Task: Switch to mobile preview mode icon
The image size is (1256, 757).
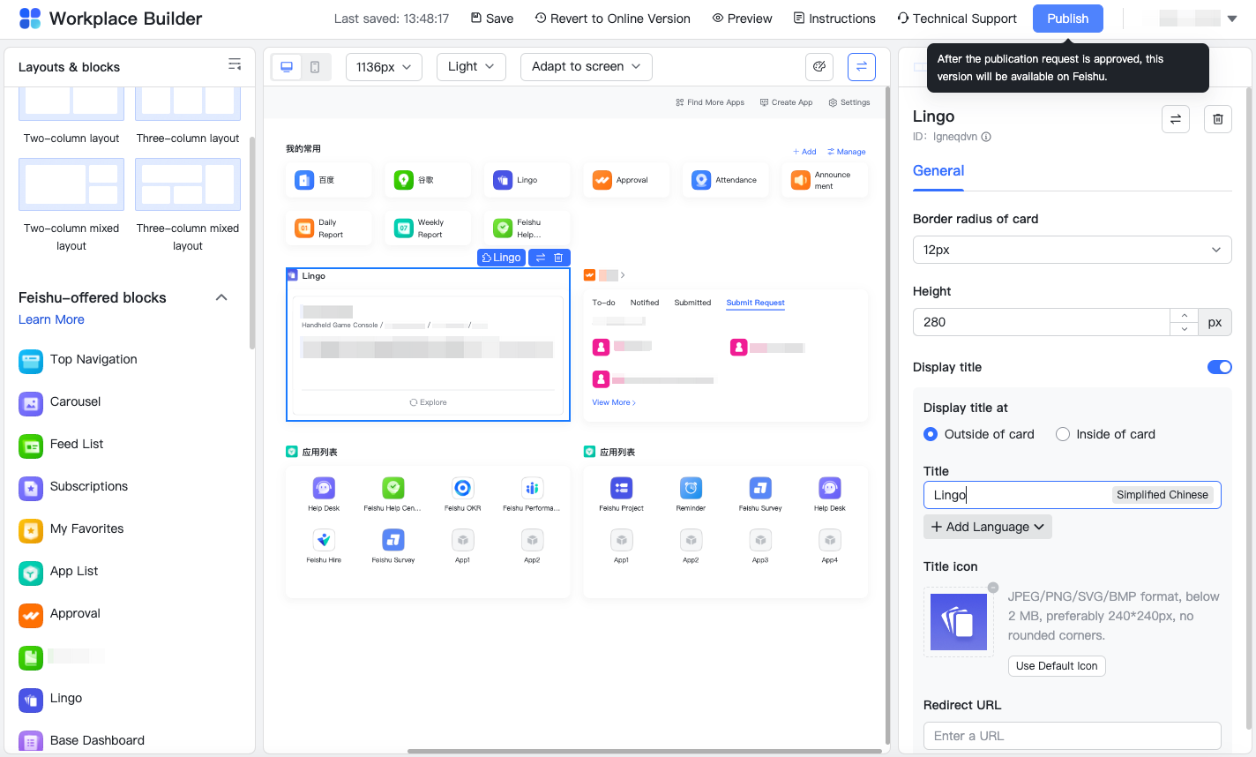Action: 315,67
